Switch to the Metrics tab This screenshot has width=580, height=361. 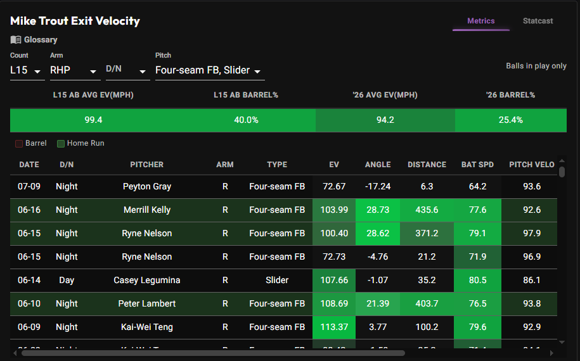(x=480, y=21)
